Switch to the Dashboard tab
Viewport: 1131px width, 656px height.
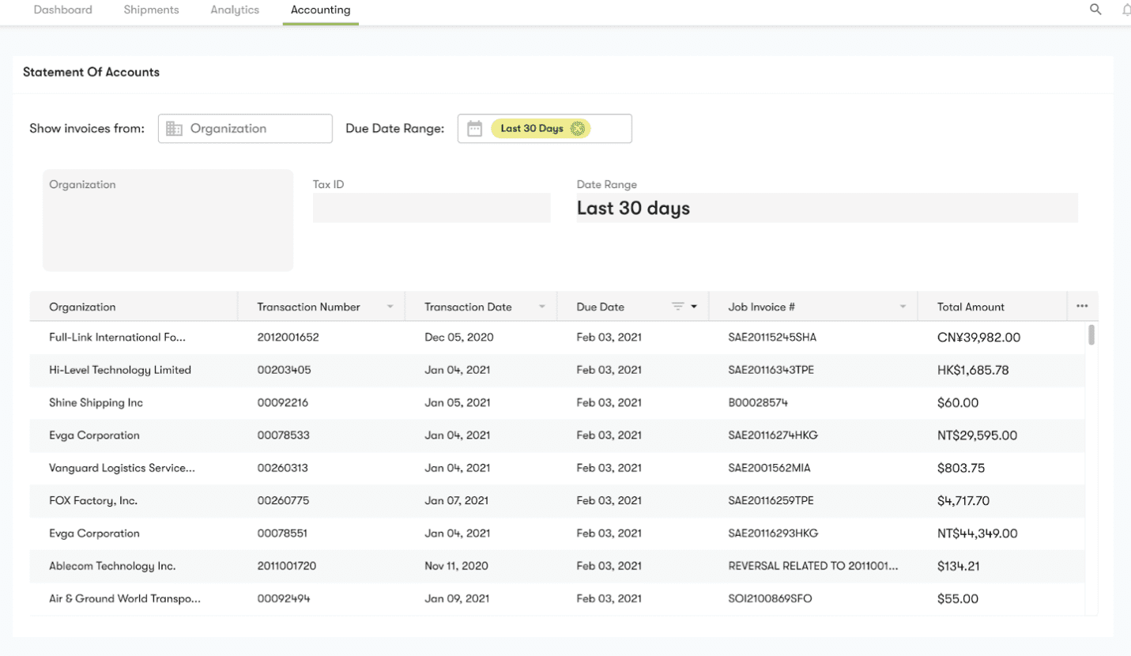[x=62, y=10]
